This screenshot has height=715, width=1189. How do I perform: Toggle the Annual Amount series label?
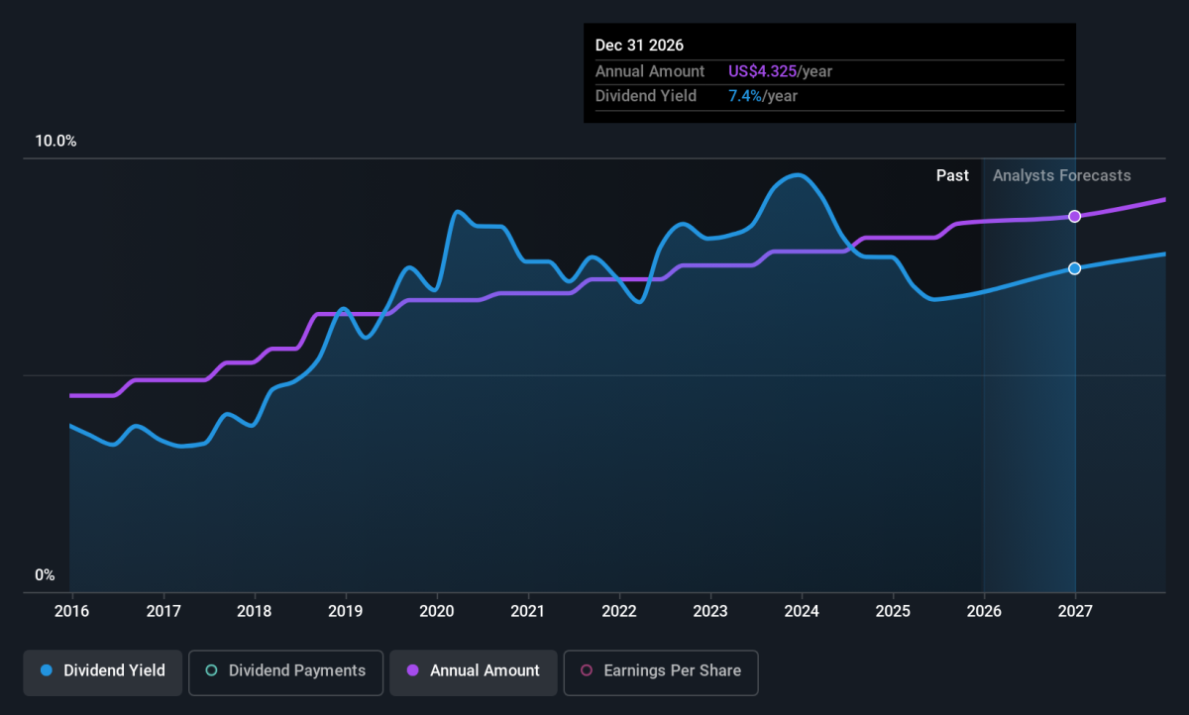[x=485, y=671]
